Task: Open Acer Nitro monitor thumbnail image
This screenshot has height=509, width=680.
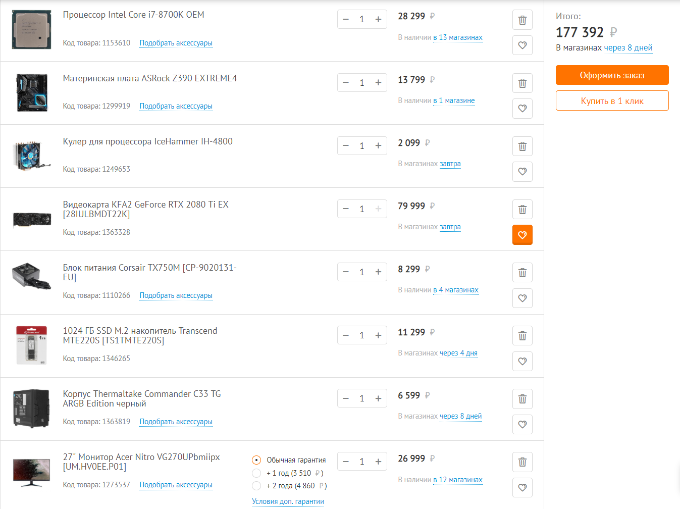Action: click(x=32, y=472)
